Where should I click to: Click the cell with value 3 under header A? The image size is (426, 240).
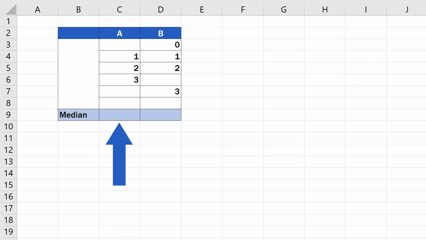tap(119, 80)
